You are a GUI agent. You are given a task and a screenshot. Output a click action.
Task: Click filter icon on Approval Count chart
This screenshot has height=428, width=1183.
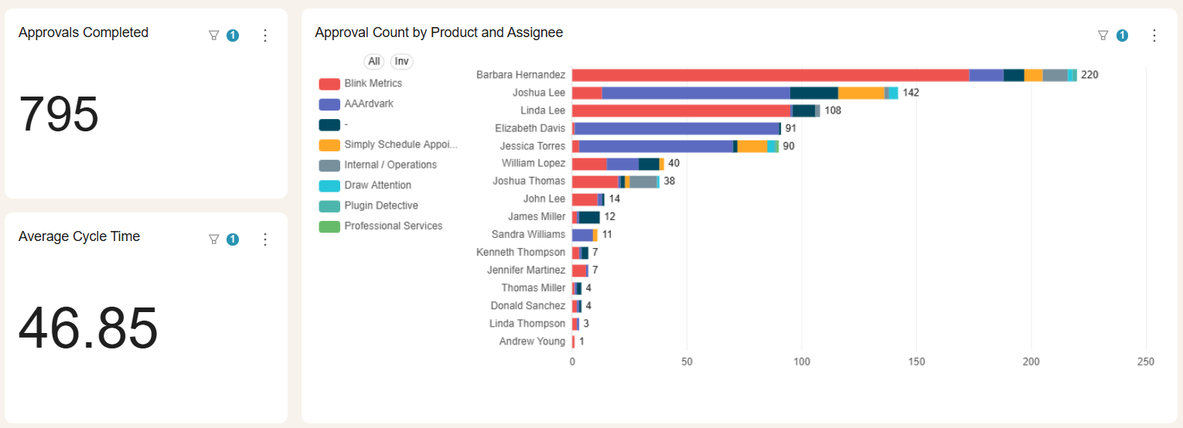point(1103,36)
